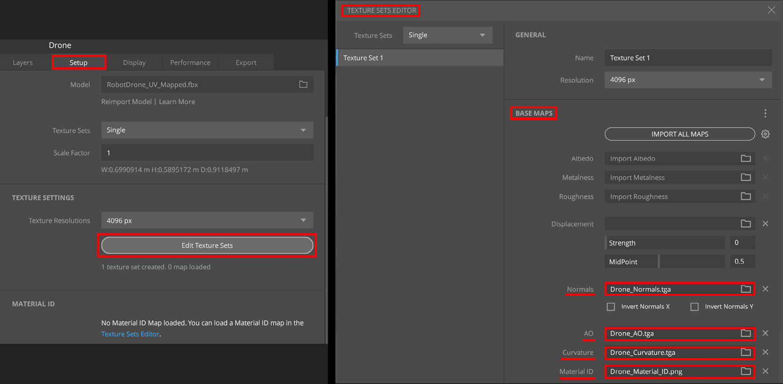783x384 pixels.
Task: Follow the Texture Sets Editor link
Action: click(x=130, y=334)
